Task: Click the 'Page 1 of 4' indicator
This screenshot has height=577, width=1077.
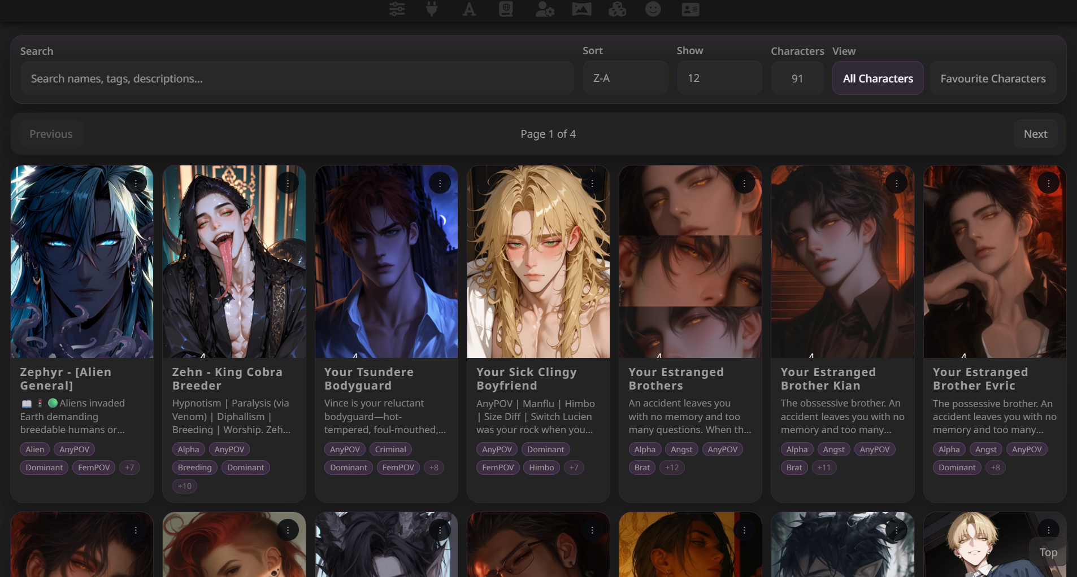Action: [548, 134]
